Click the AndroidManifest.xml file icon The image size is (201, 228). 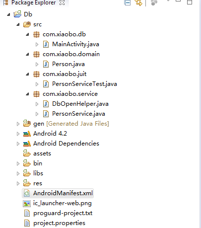[27, 193]
